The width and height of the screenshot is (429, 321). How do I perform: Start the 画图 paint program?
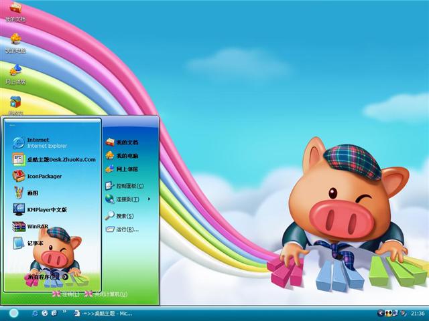pyautogui.click(x=25, y=193)
